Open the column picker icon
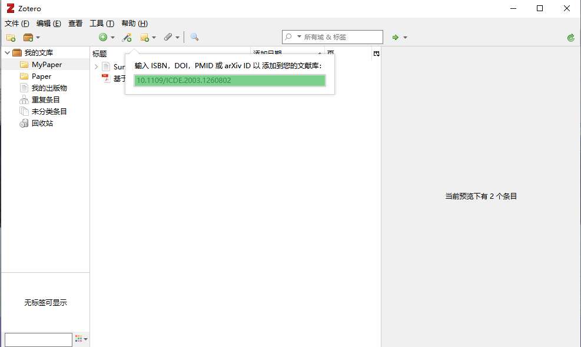The height and width of the screenshot is (347, 581). coord(377,54)
